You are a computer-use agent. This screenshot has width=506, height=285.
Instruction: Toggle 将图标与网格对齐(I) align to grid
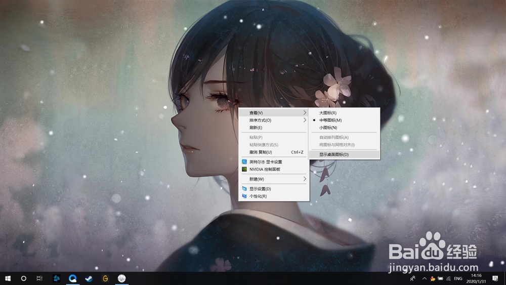(x=345, y=145)
